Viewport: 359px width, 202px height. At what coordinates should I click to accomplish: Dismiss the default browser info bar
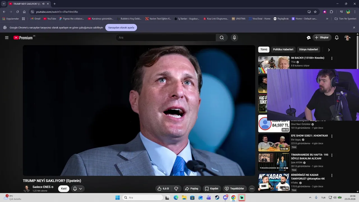point(354,27)
